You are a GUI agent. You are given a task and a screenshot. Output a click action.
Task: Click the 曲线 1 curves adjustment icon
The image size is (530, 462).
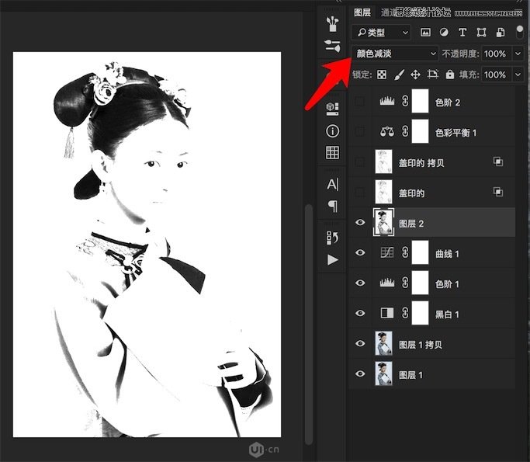point(387,252)
